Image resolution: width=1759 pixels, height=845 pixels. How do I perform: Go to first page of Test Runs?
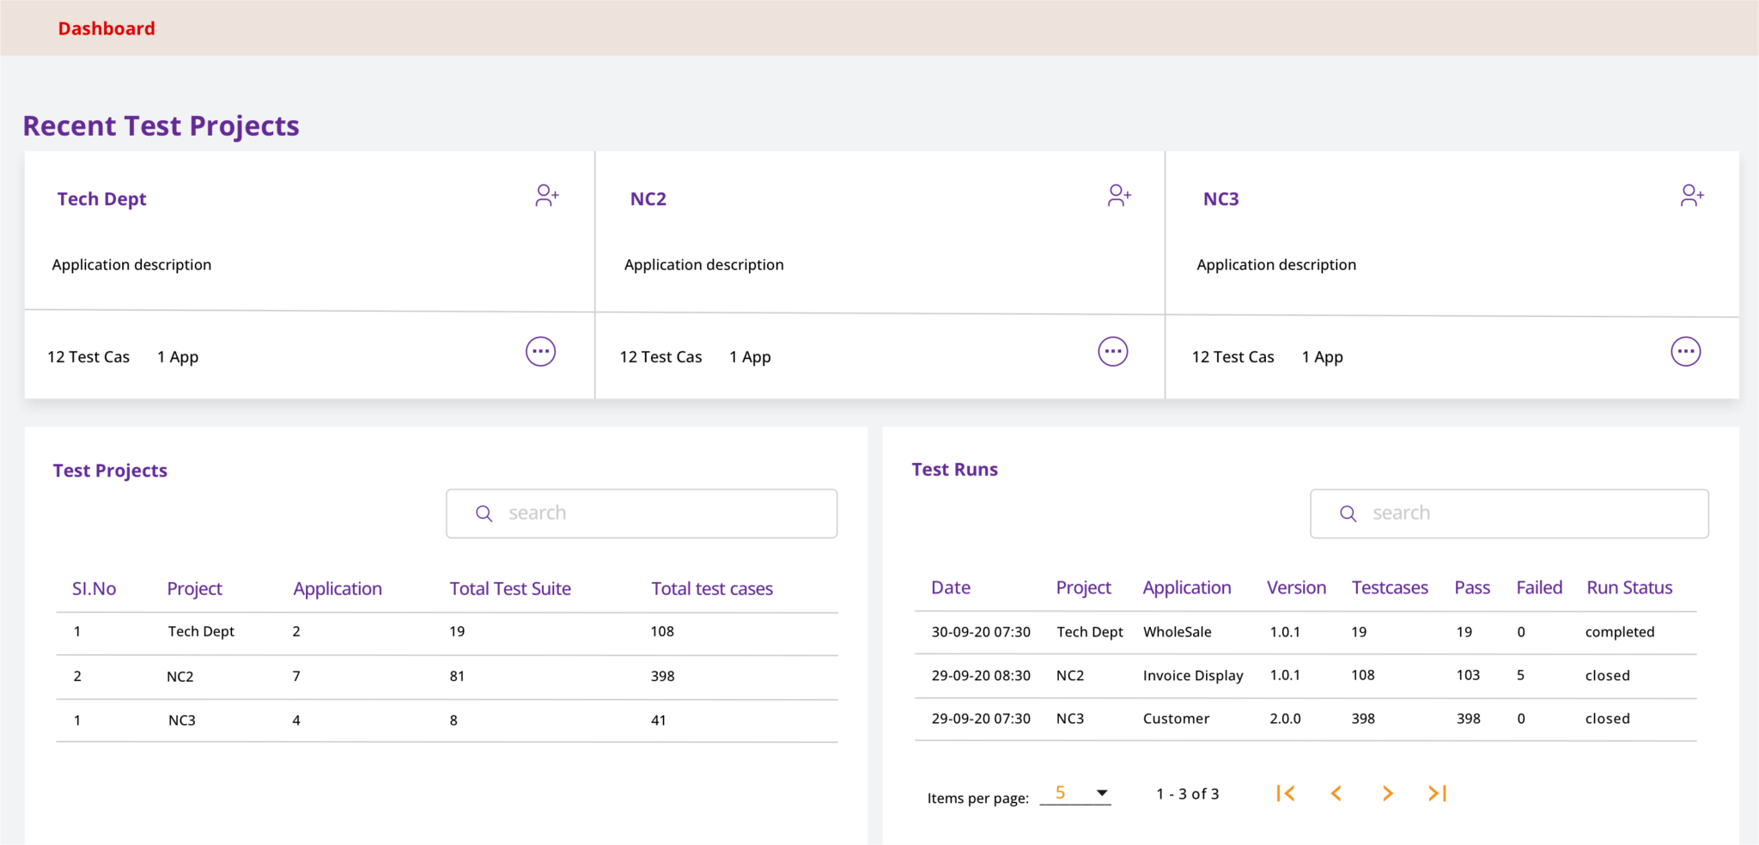(1285, 793)
